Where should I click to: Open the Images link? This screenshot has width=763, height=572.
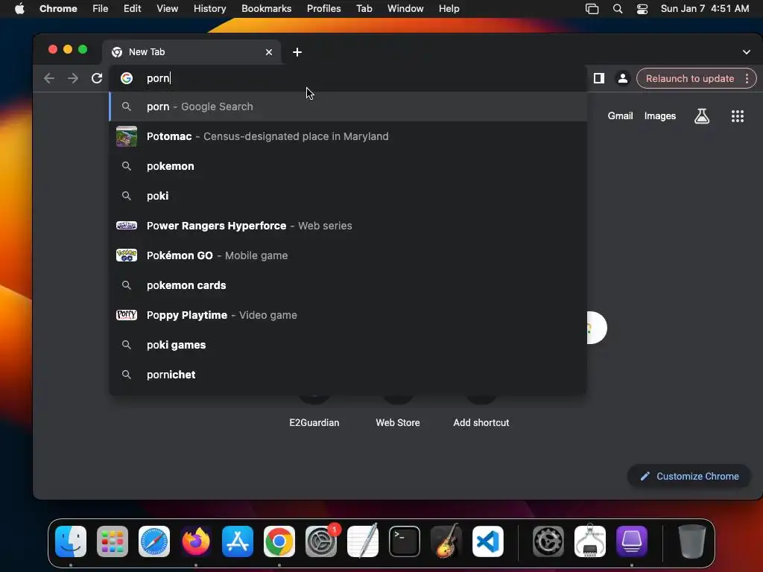click(660, 115)
